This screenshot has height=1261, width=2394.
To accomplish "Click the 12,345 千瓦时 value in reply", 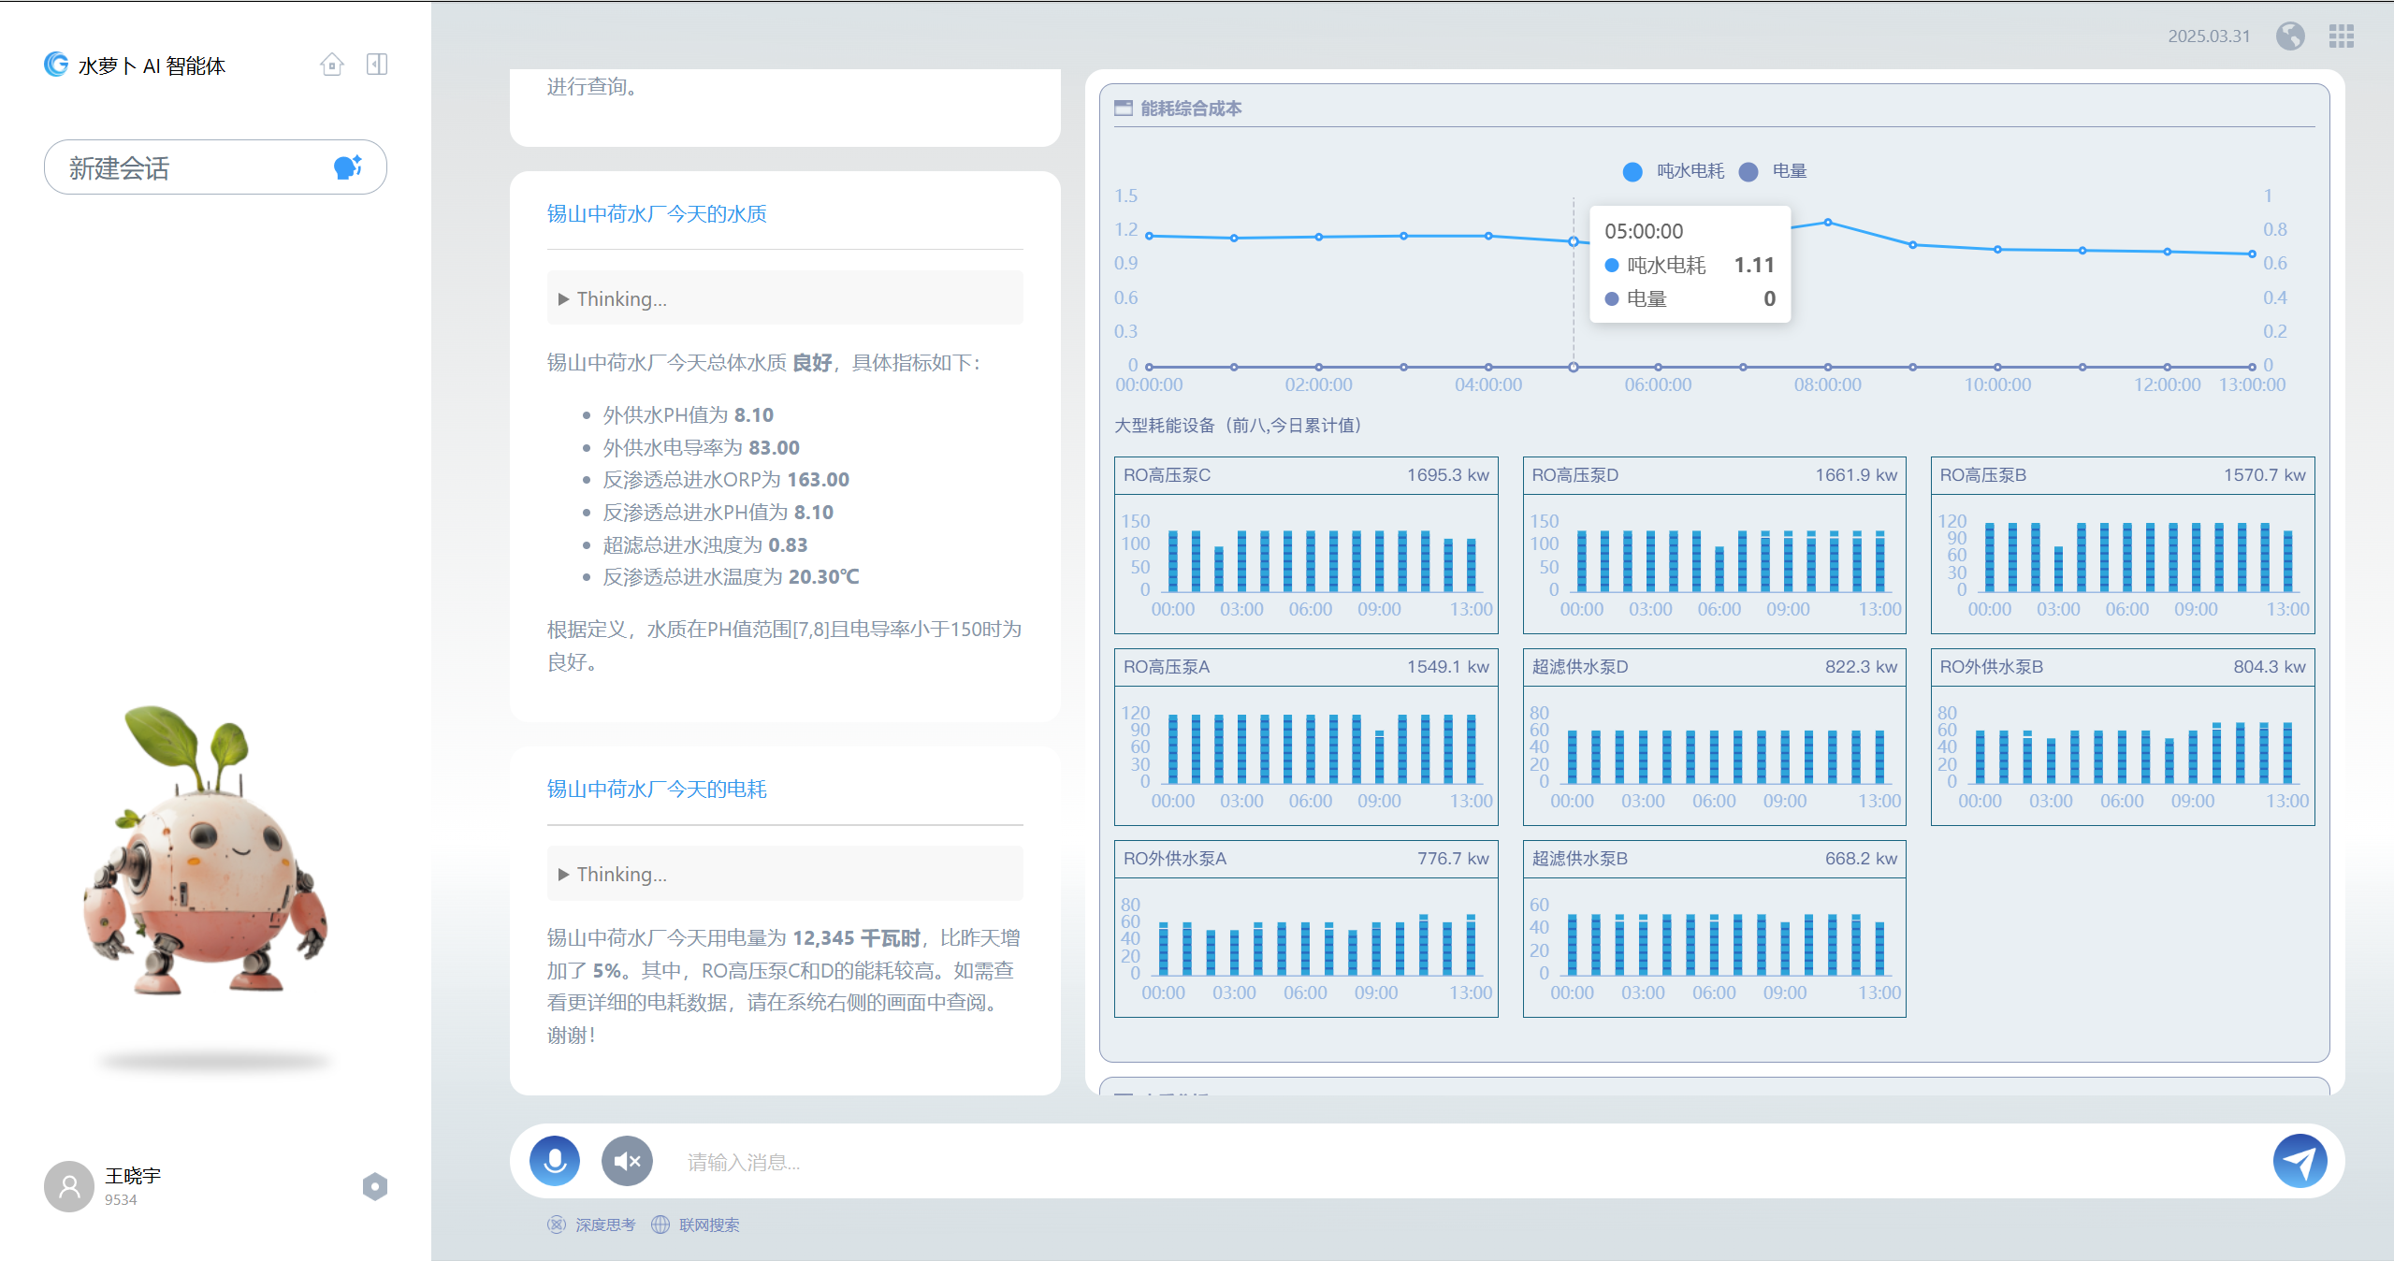I will click(856, 938).
